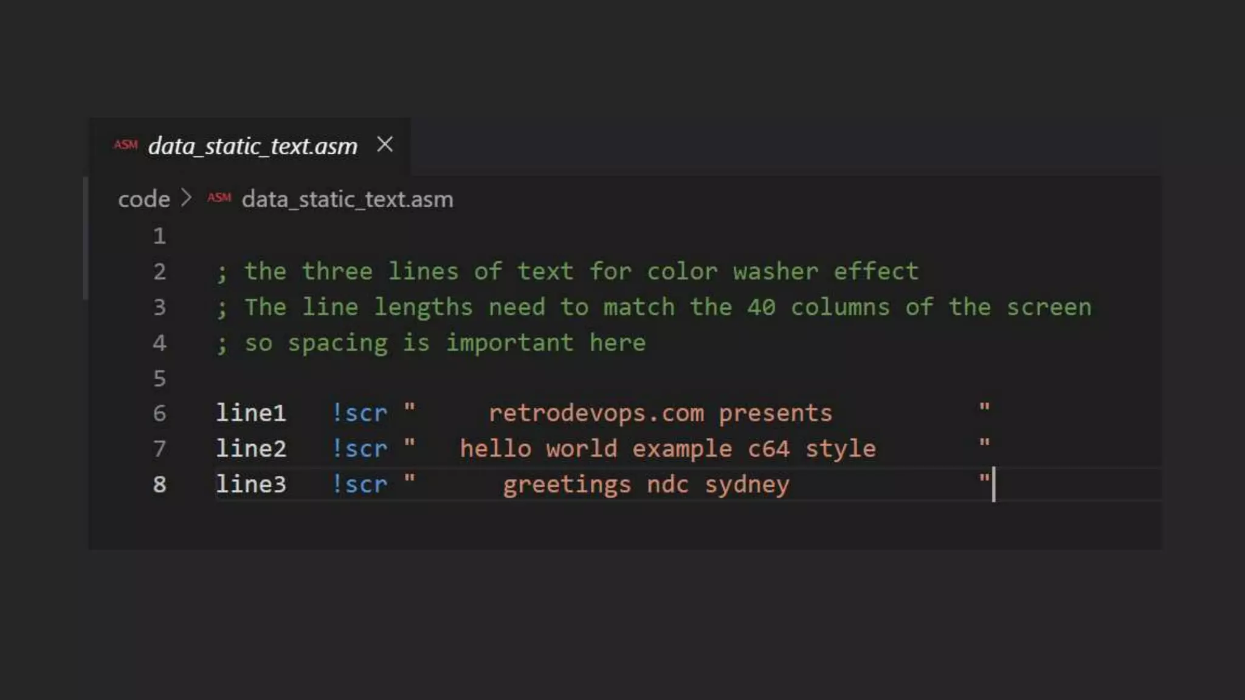
Task: Expand the breadcrumb chevron after code
Action: (187, 198)
